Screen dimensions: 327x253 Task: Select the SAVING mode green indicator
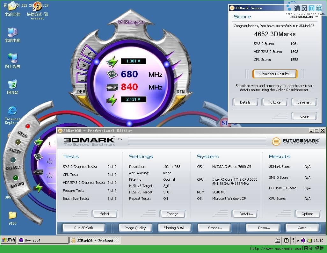[x=16, y=178]
